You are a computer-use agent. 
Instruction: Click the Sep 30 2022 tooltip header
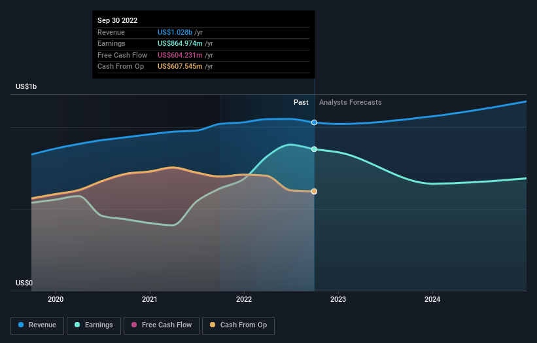118,21
